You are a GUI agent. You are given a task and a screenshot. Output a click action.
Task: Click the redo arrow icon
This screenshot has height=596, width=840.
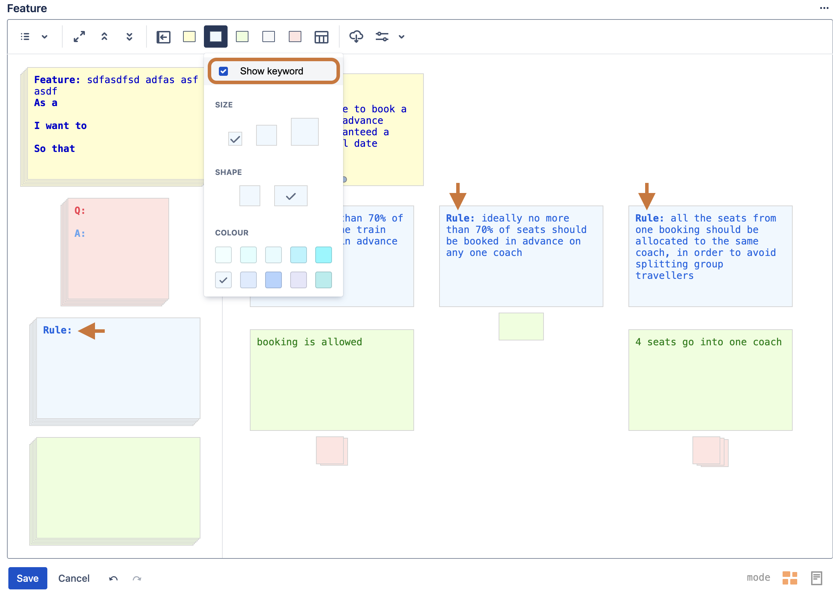(x=137, y=579)
